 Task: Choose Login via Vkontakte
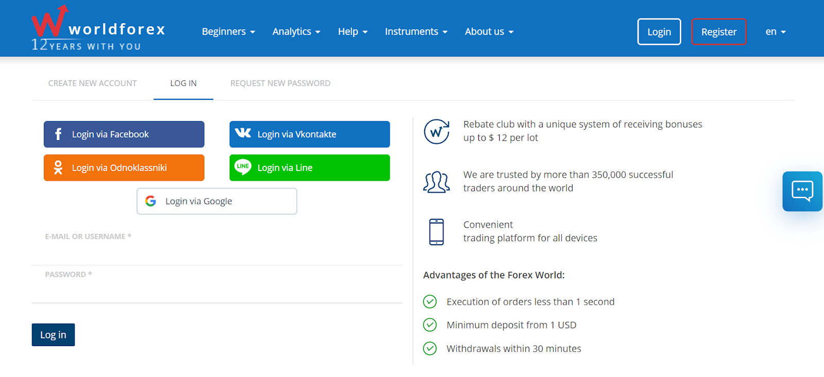point(310,134)
